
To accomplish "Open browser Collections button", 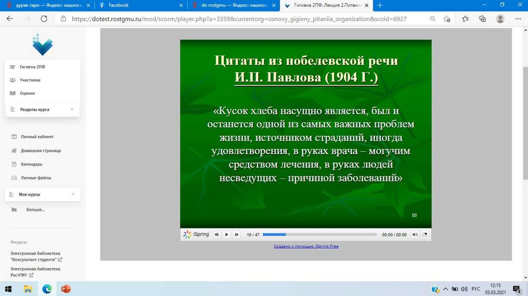I will 483,19.
